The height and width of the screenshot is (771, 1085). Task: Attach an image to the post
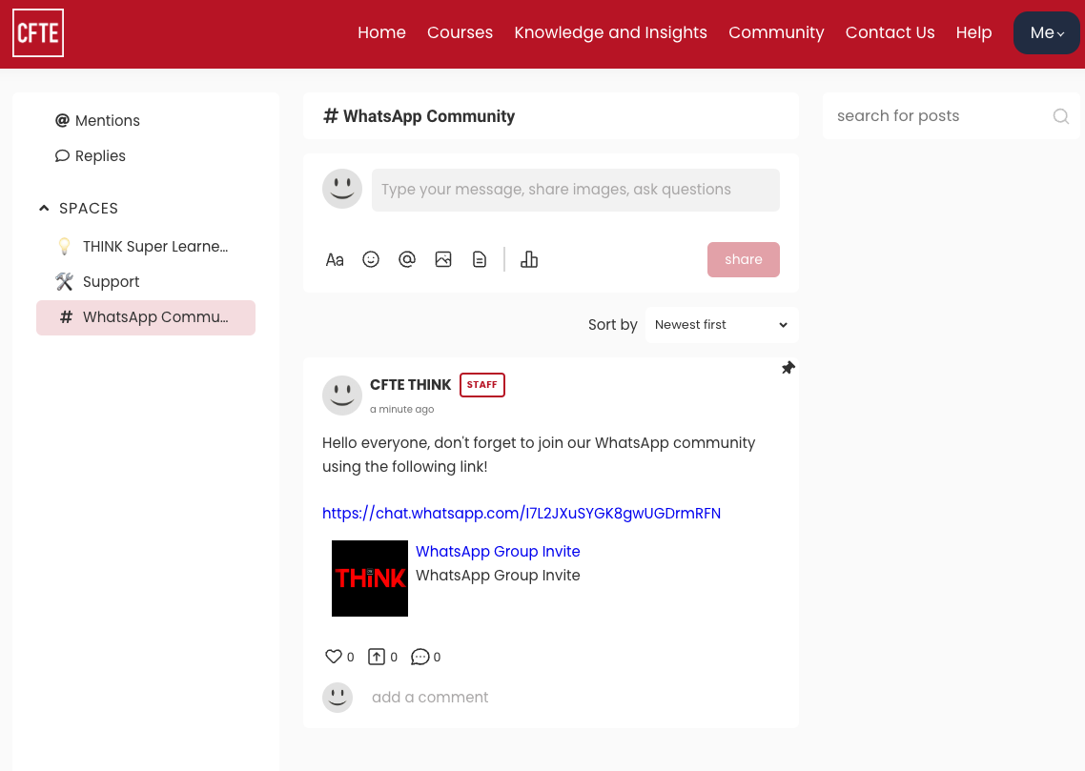tap(443, 259)
